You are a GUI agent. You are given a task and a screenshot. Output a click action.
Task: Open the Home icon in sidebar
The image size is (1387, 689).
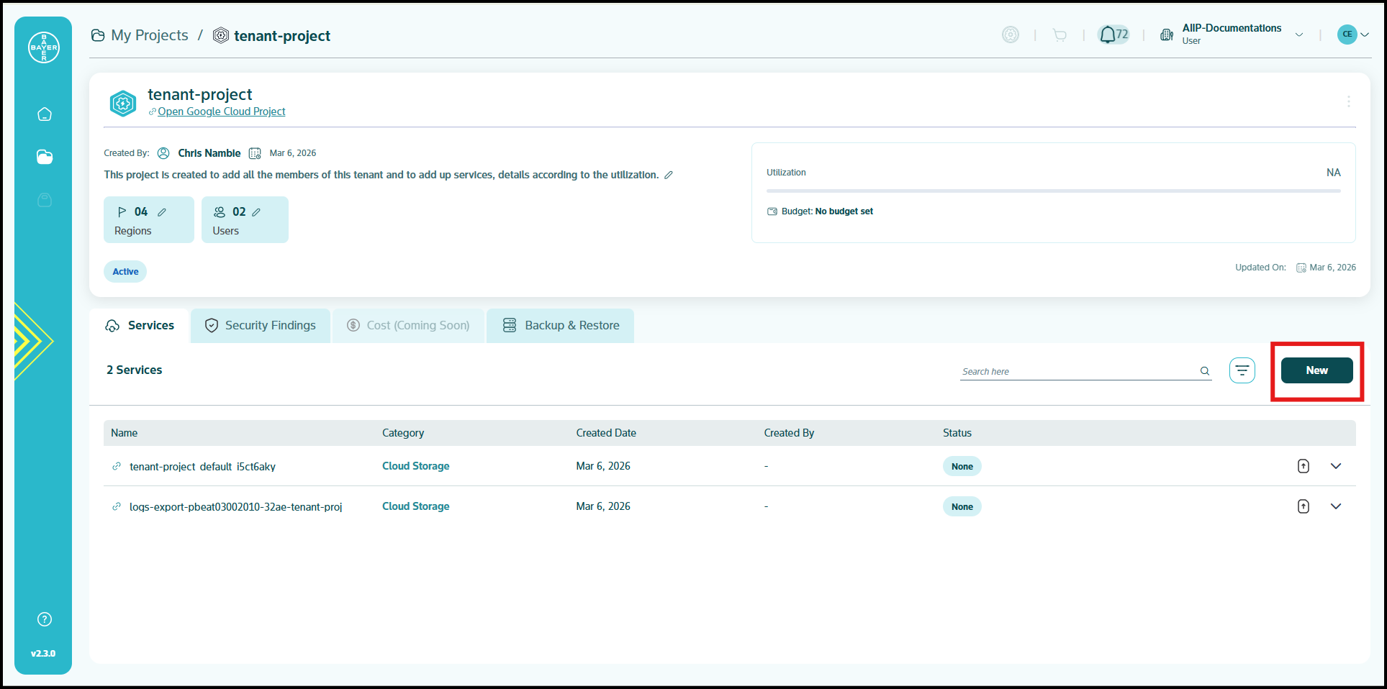pos(45,114)
